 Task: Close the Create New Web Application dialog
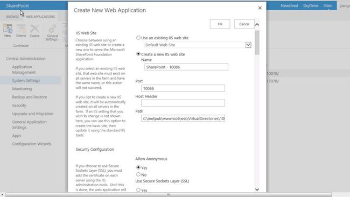pyautogui.click(x=260, y=8)
